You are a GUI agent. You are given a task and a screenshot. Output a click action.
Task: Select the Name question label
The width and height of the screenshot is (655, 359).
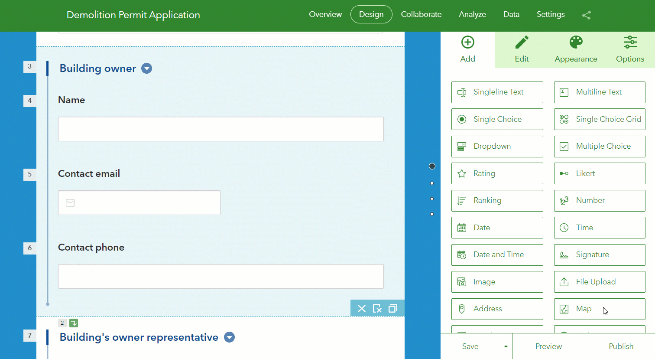[x=71, y=100]
